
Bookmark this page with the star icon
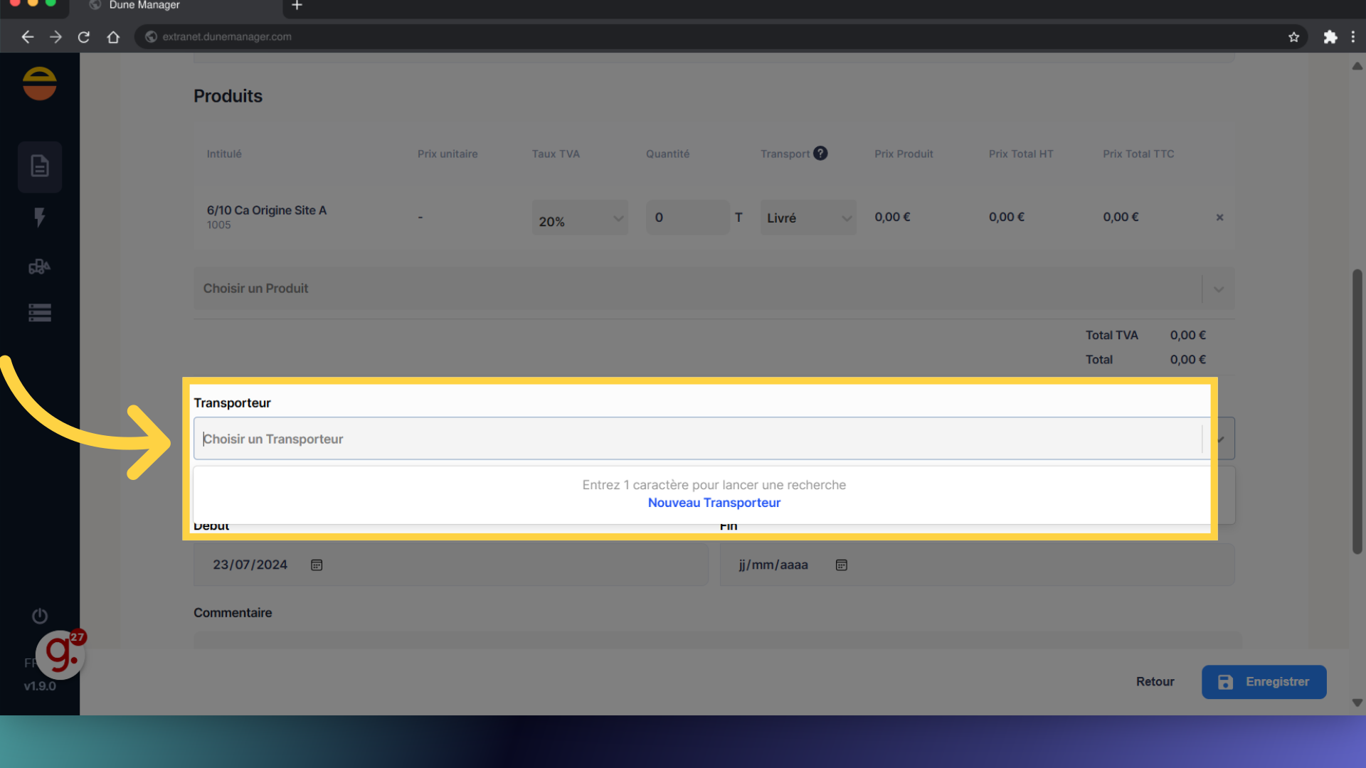(x=1293, y=37)
